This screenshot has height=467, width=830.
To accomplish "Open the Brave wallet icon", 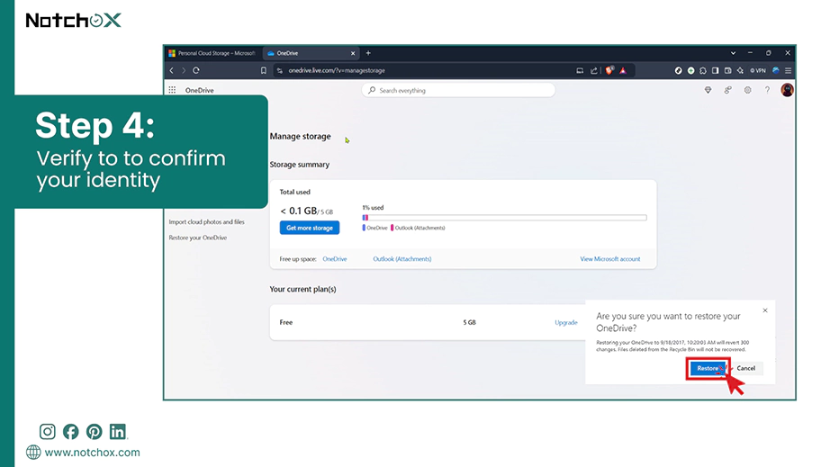I will pyautogui.click(x=728, y=70).
